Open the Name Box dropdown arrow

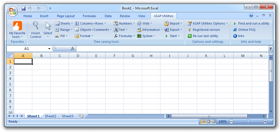(49, 48)
